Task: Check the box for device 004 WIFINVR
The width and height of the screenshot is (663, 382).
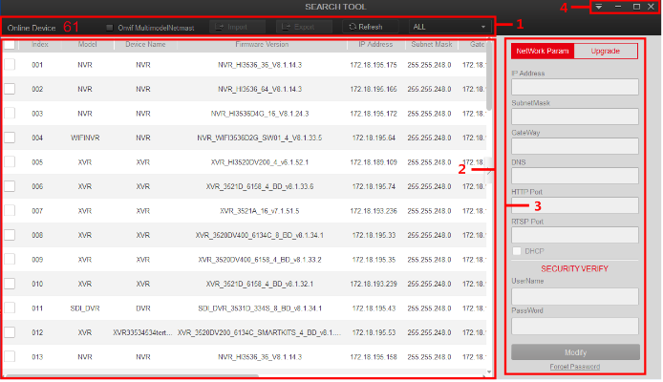Action: click(10, 138)
